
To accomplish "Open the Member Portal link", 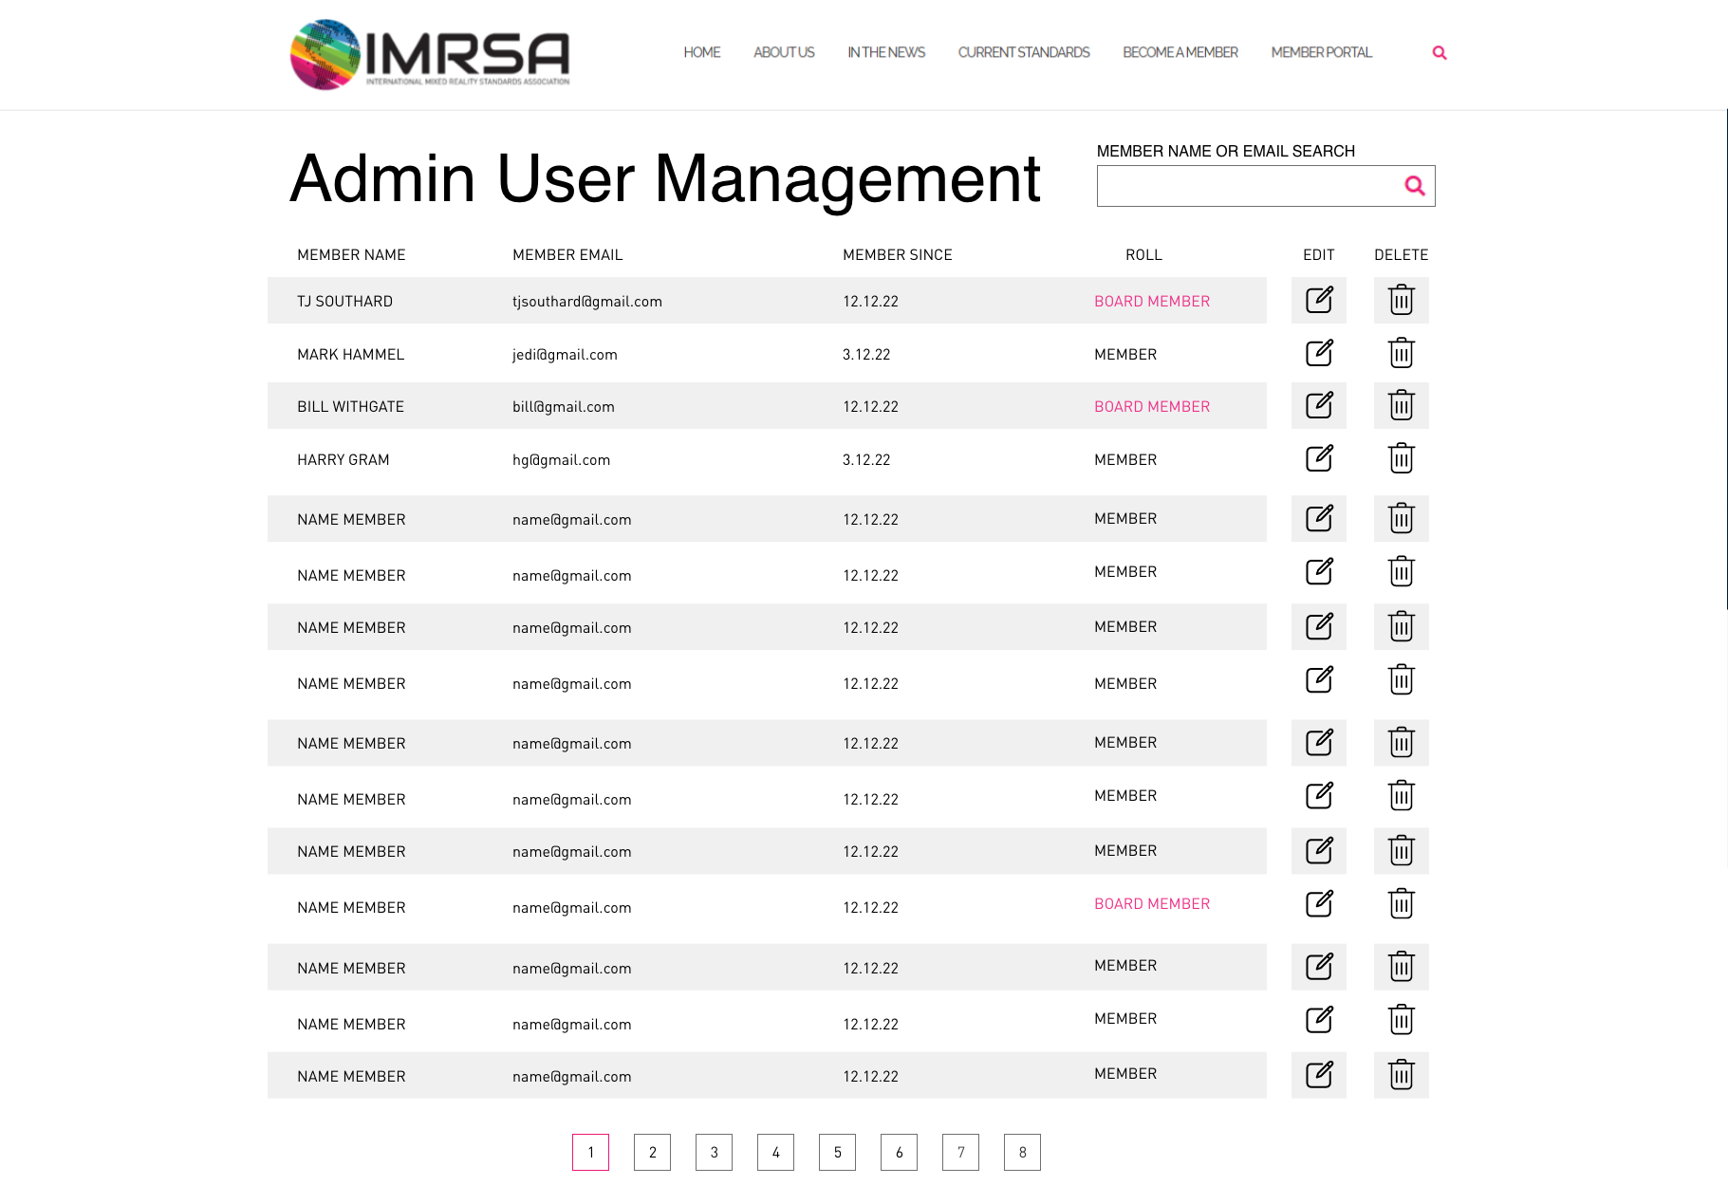I will pyautogui.click(x=1321, y=52).
